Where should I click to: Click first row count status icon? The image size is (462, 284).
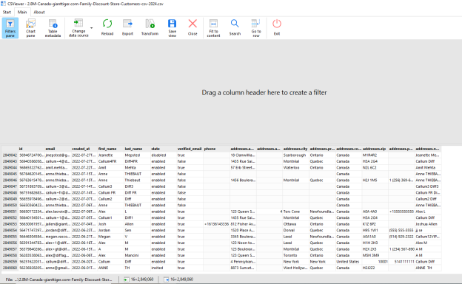(x=126, y=280)
